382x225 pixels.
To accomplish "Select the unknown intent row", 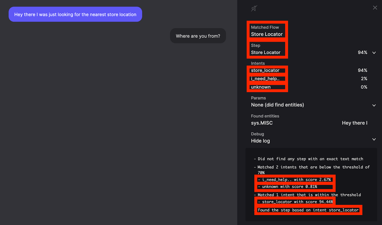I will 309,87.
